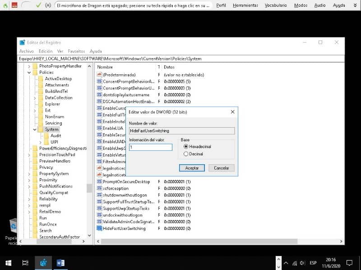This screenshot has width=361, height=270.
Task: Click the tree pane vertical scrollbar thumb
Action: [x=89, y=188]
